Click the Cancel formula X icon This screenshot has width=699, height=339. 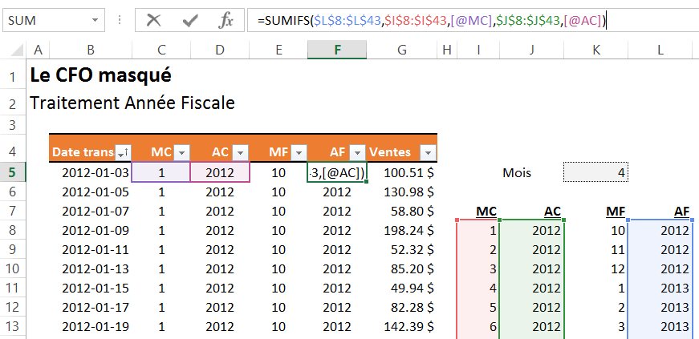point(154,20)
